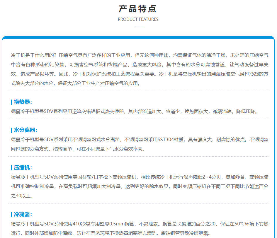
Task: Click the 压缩机 description mentioning 美国谷轮/日本松下
Action: pyautogui.click(x=139, y=186)
